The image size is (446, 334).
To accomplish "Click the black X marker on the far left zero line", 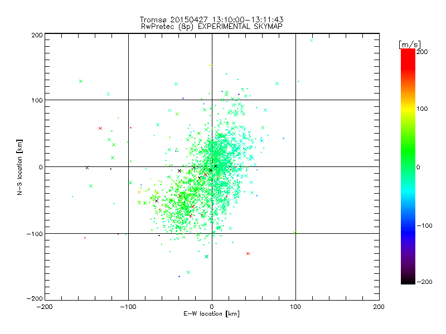I will click(88, 168).
